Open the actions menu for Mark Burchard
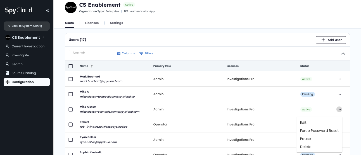 (339, 79)
